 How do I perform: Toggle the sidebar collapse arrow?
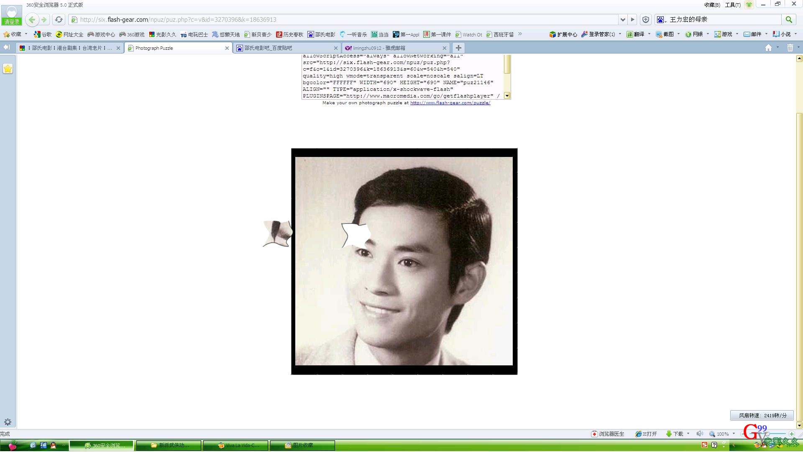6,48
